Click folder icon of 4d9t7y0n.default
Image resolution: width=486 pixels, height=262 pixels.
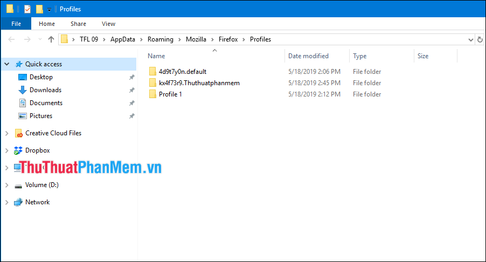tap(152, 71)
